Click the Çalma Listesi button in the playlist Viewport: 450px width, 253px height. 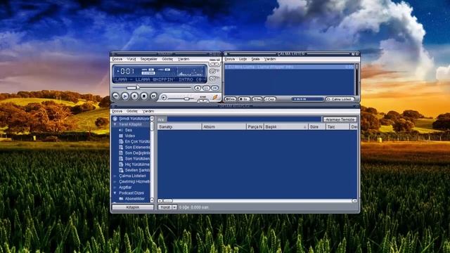click(340, 99)
